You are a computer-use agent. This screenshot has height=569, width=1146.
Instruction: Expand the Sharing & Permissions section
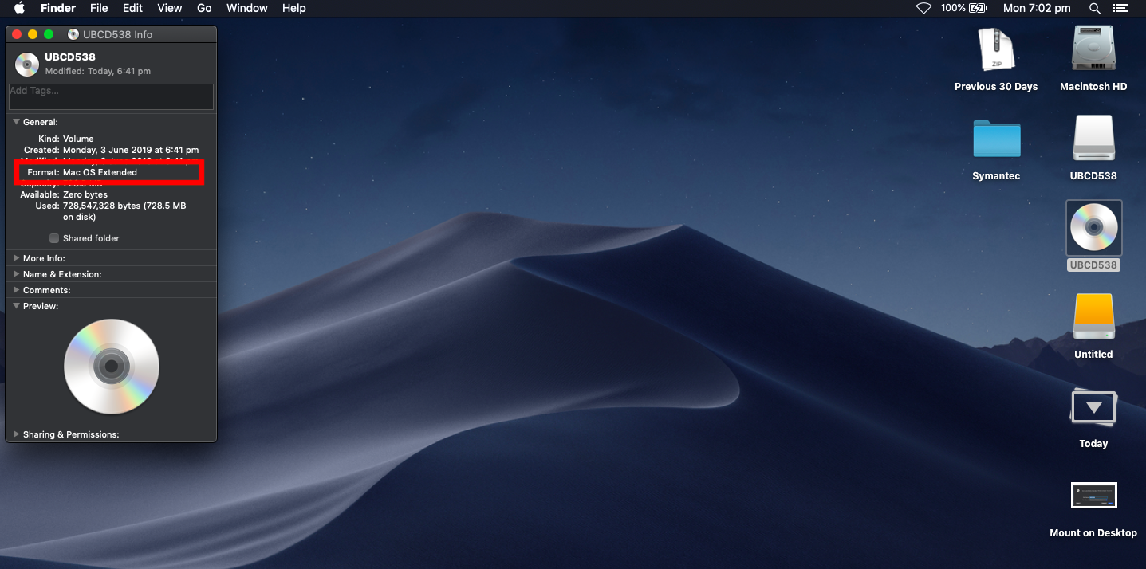click(x=16, y=434)
